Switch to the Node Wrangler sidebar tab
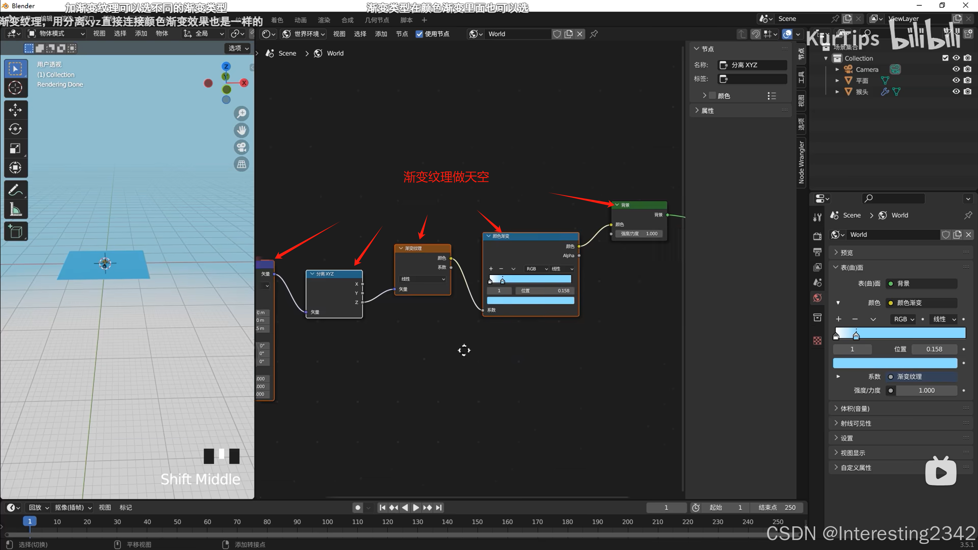 [801, 162]
